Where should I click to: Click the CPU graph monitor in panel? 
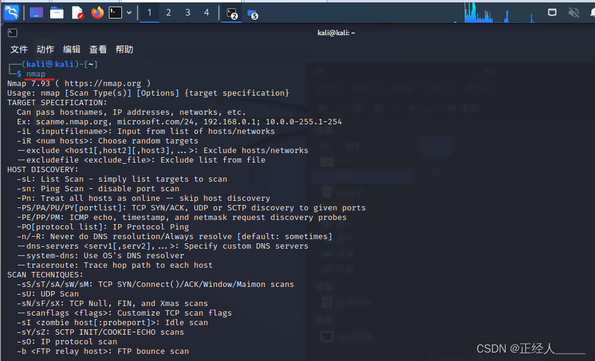click(x=503, y=13)
